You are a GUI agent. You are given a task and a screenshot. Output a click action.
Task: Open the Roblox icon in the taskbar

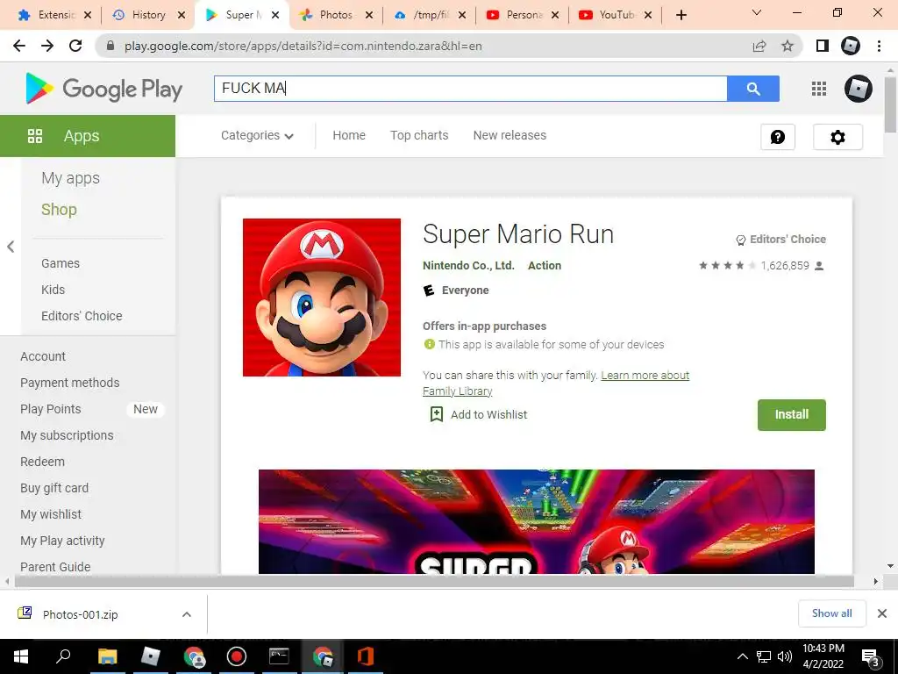tap(150, 656)
